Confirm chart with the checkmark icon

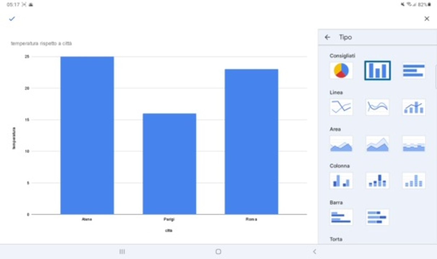coord(12,19)
